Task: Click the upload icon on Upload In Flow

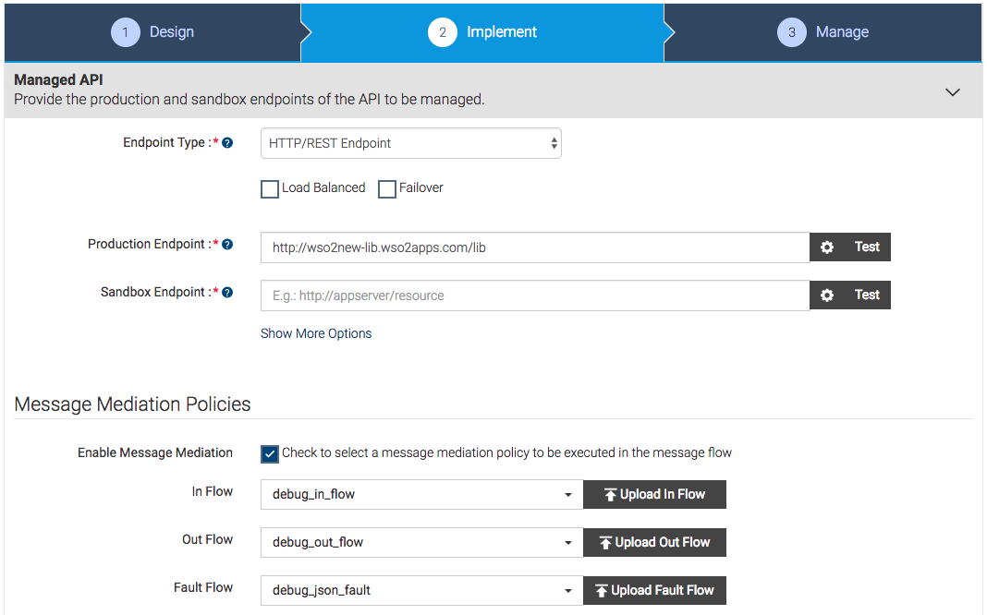Action: [612, 494]
